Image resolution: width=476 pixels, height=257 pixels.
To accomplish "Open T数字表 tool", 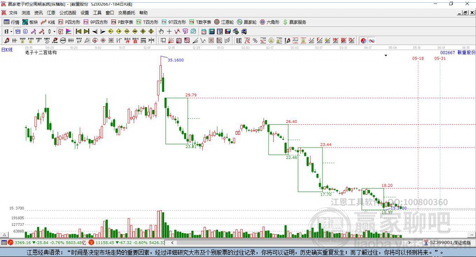I will tap(200, 22).
